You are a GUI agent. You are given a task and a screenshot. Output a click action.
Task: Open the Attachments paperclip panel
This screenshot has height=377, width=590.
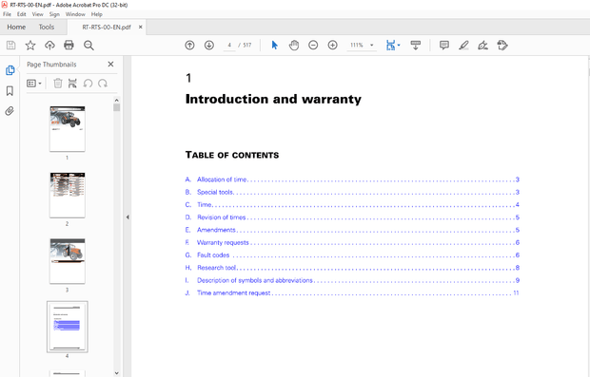10,111
